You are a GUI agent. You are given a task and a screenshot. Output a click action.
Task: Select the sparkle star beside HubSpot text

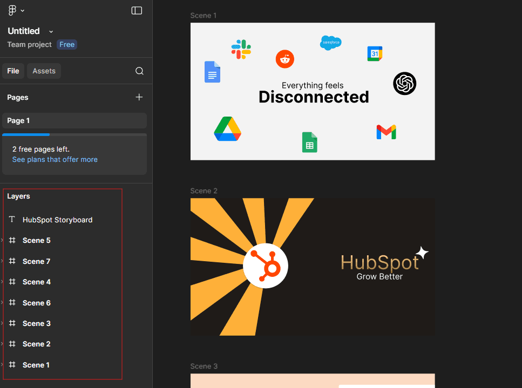pyautogui.click(x=422, y=253)
